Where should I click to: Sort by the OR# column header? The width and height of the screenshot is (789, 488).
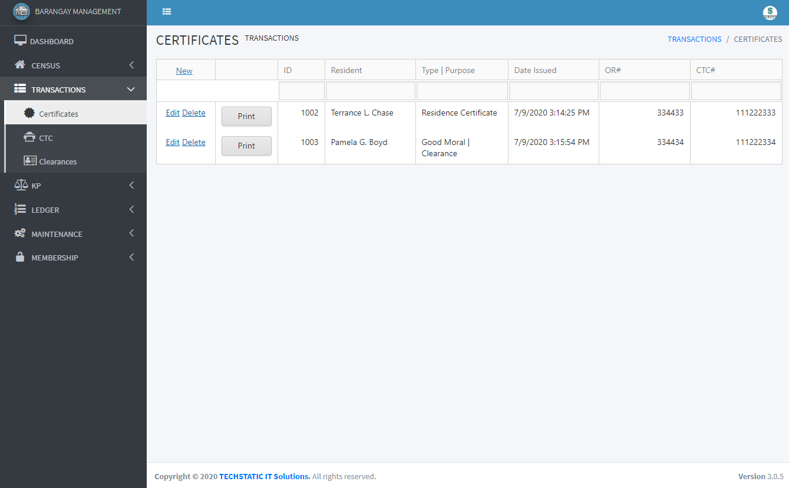pyautogui.click(x=645, y=70)
